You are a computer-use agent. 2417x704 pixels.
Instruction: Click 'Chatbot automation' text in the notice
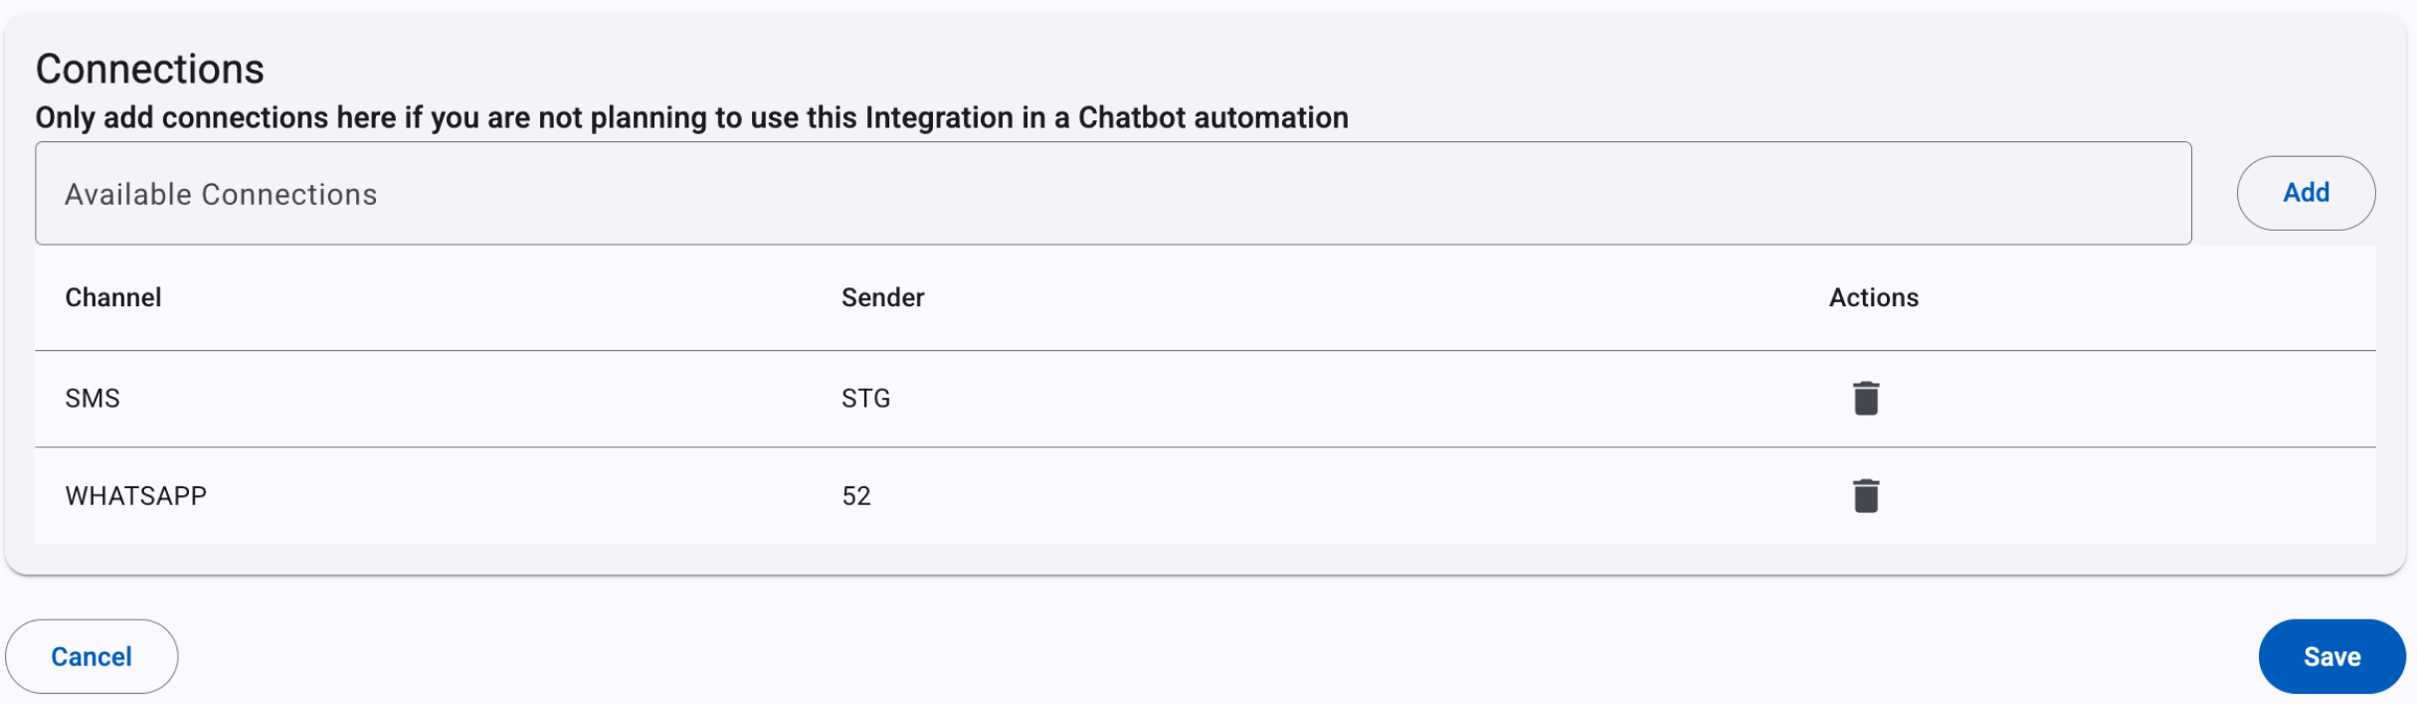(1213, 117)
